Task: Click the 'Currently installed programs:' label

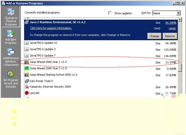Action: click(42, 12)
